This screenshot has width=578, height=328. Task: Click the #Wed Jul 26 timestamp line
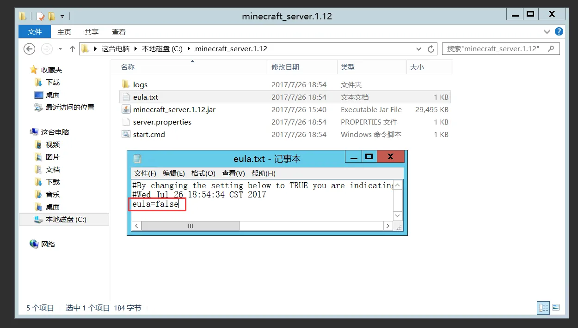pos(199,194)
